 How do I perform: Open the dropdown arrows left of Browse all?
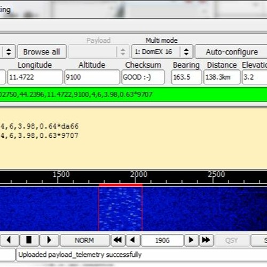[9, 52]
